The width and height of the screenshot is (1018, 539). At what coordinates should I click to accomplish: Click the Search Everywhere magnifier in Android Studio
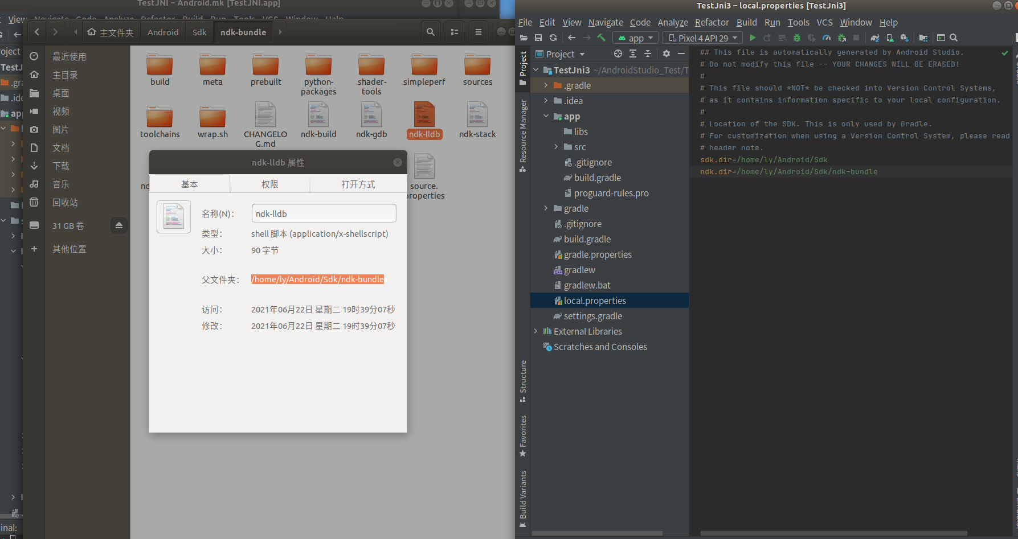(x=954, y=38)
